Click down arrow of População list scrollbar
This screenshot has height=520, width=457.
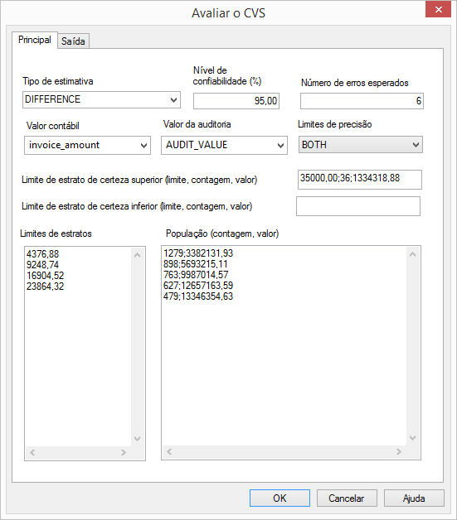(413, 438)
